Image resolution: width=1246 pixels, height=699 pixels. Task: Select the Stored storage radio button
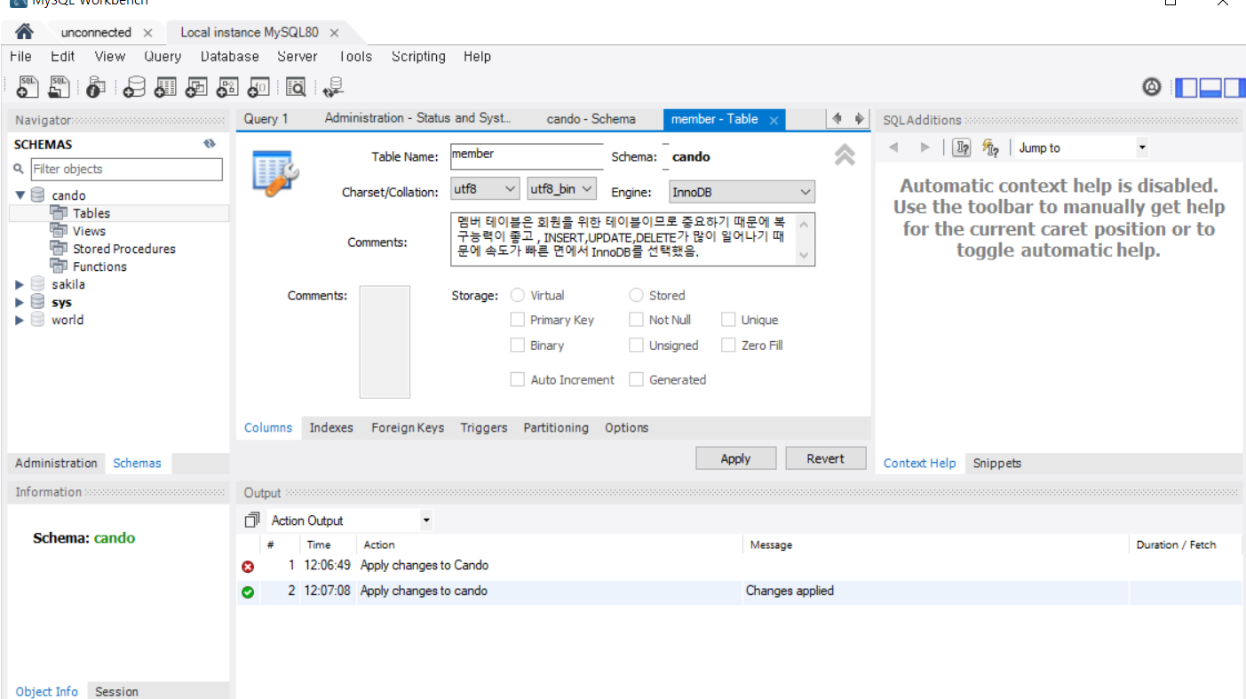click(x=636, y=295)
